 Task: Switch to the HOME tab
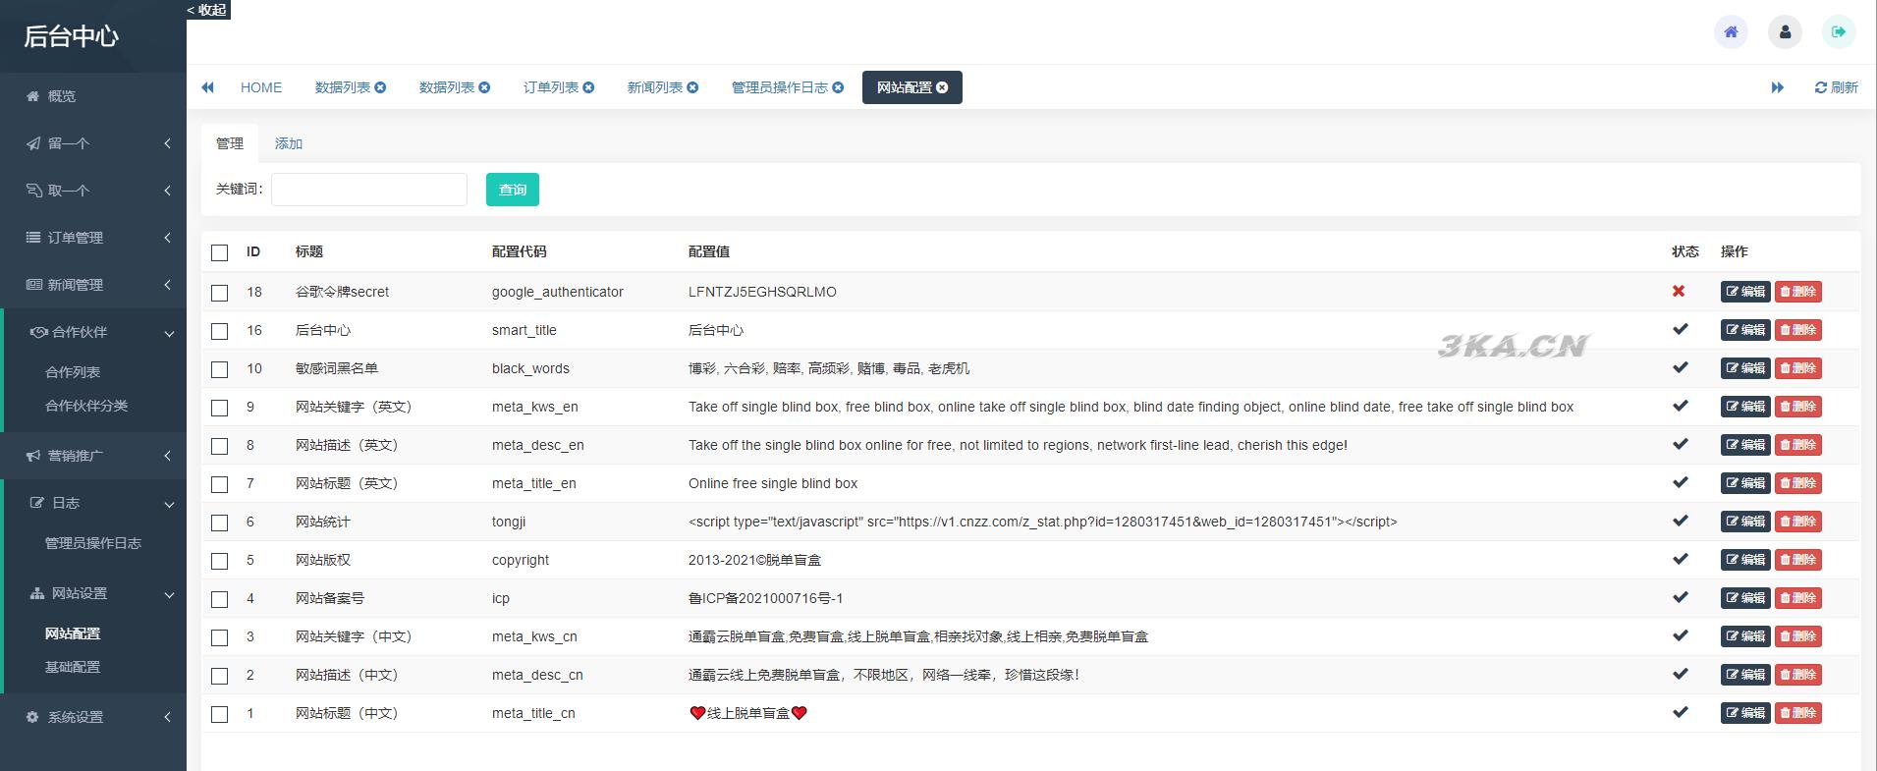[261, 87]
